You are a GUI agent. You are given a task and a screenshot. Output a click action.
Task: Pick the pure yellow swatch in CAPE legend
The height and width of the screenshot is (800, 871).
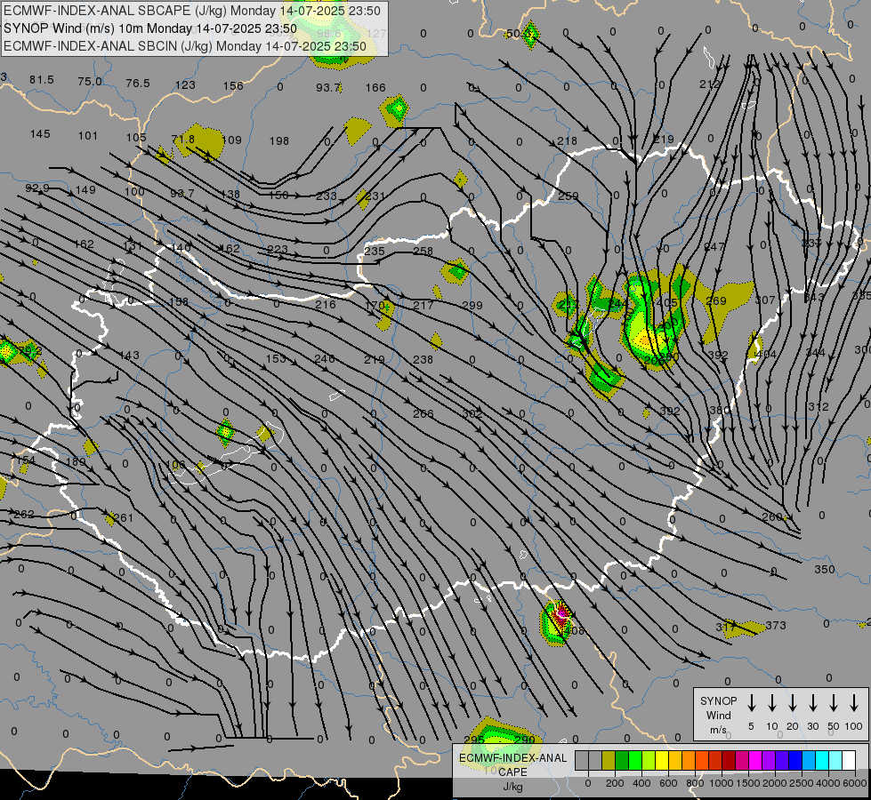[662, 760]
